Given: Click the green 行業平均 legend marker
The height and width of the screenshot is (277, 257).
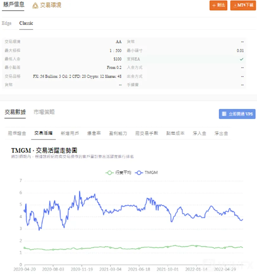Looking at the screenshot, I should (110, 173).
